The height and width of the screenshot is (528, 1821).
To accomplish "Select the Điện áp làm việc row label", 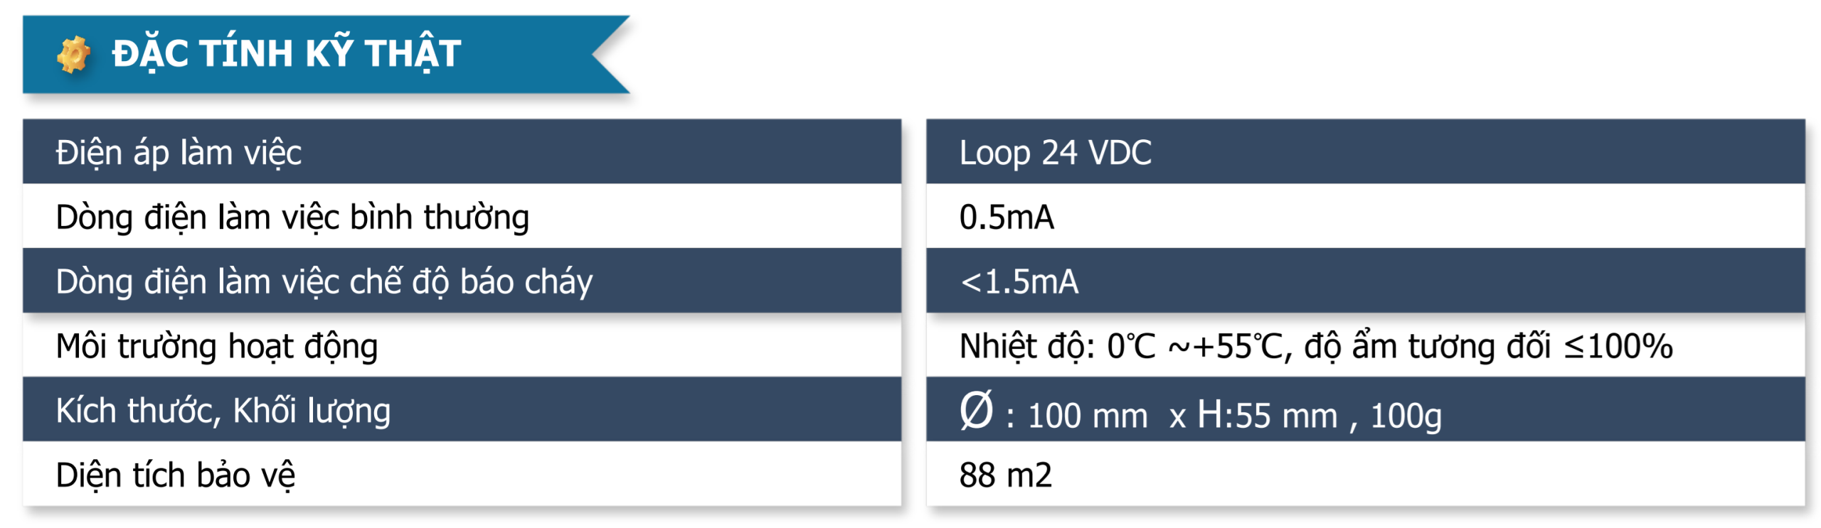I will 179,152.
